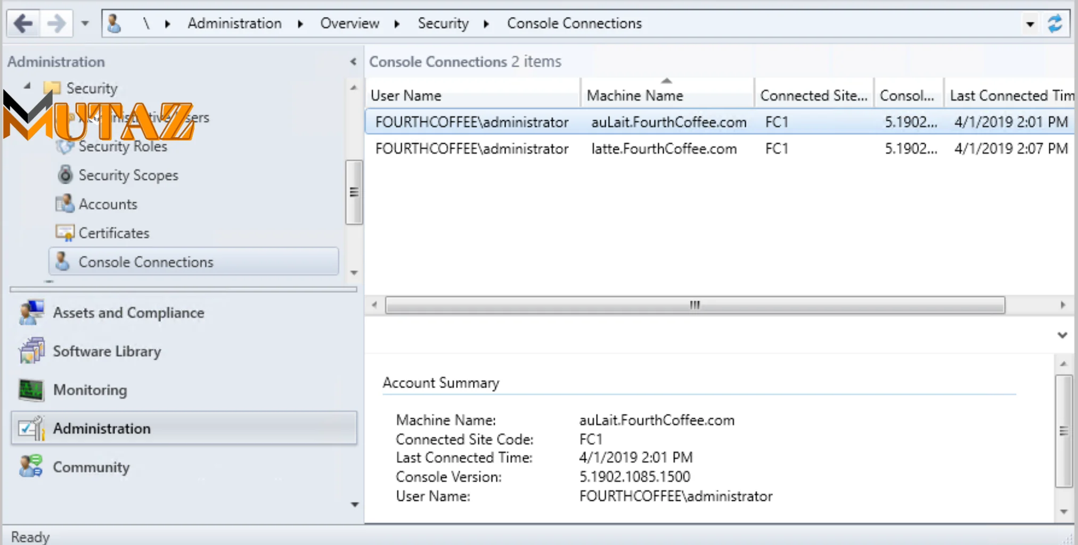Sort by Connected Site column

coord(814,95)
